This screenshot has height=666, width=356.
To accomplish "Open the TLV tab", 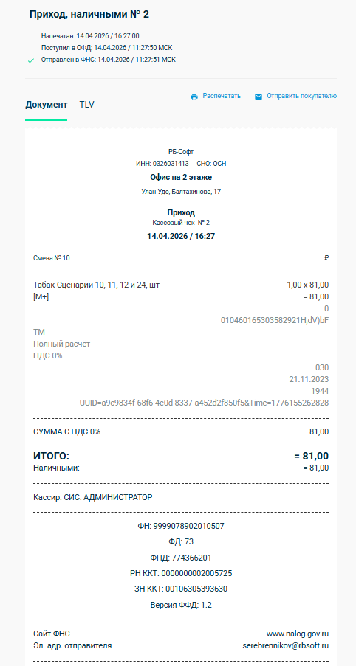I will pyautogui.click(x=86, y=105).
